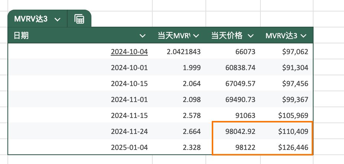Select the $105,969 cell
Screen dimensions: 344x164
click(293, 115)
